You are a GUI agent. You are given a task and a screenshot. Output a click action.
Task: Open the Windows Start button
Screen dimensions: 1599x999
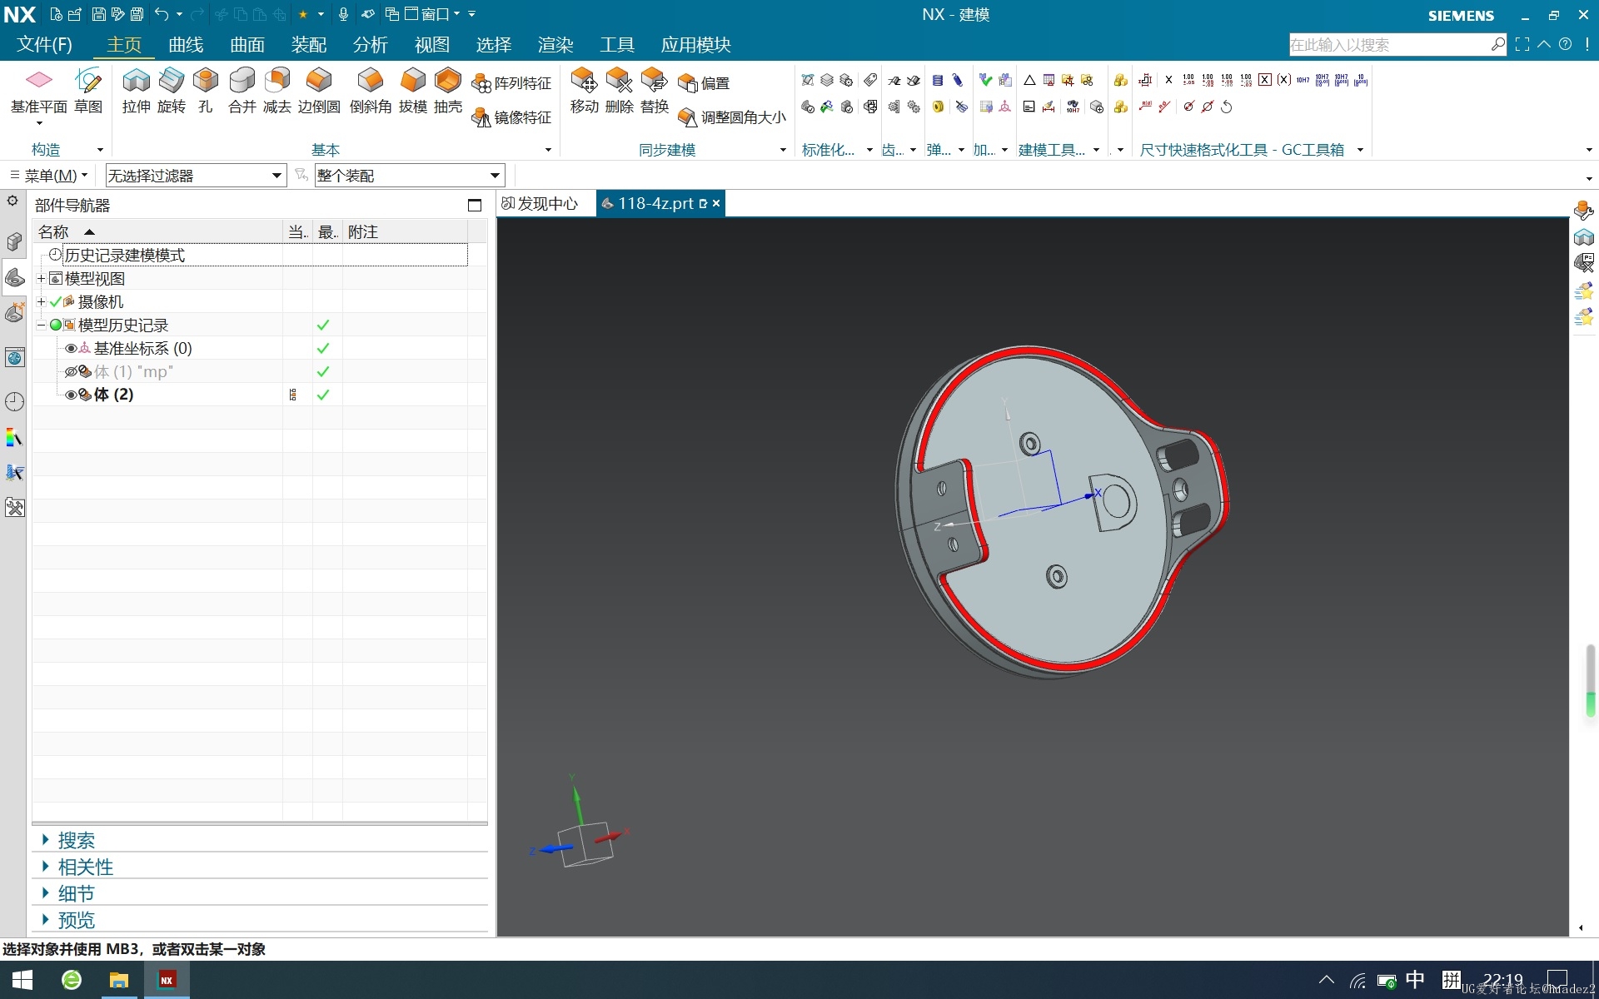pyautogui.click(x=22, y=980)
